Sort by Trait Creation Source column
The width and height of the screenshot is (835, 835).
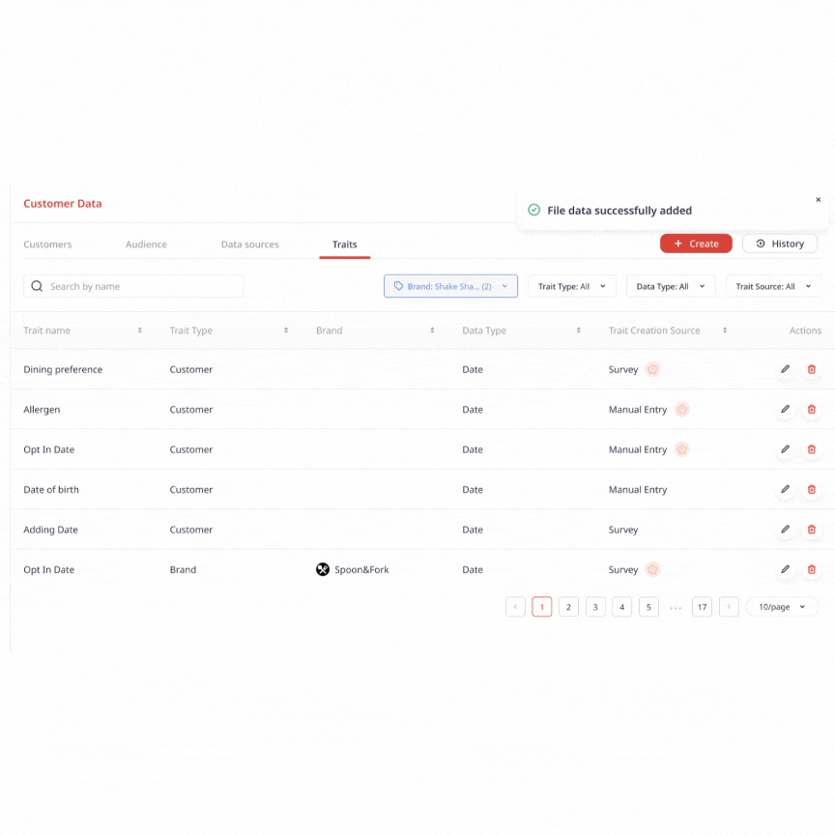click(725, 331)
